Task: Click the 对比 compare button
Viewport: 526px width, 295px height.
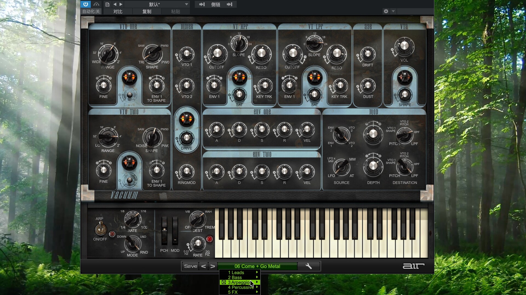Action: pyautogui.click(x=118, y=11)
